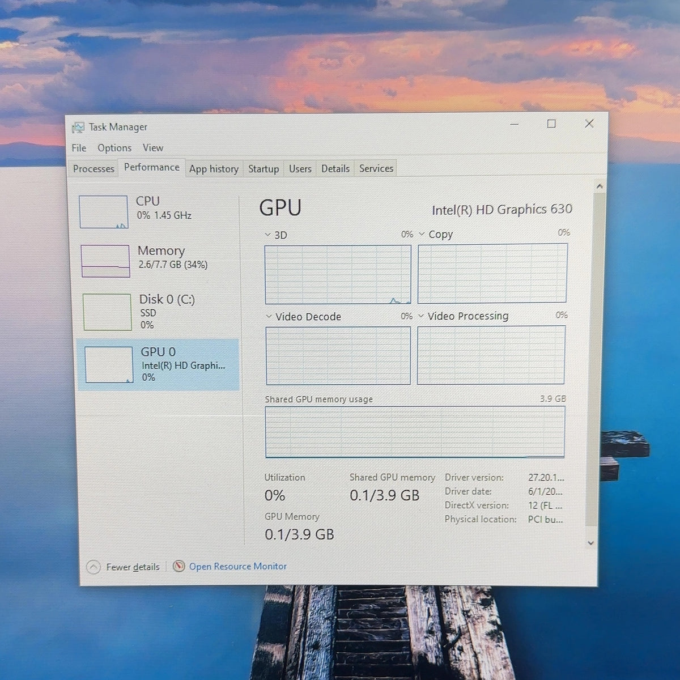680x680 pixels.
Task: Open the Video Processing engine dropdown
Action: 421,316
